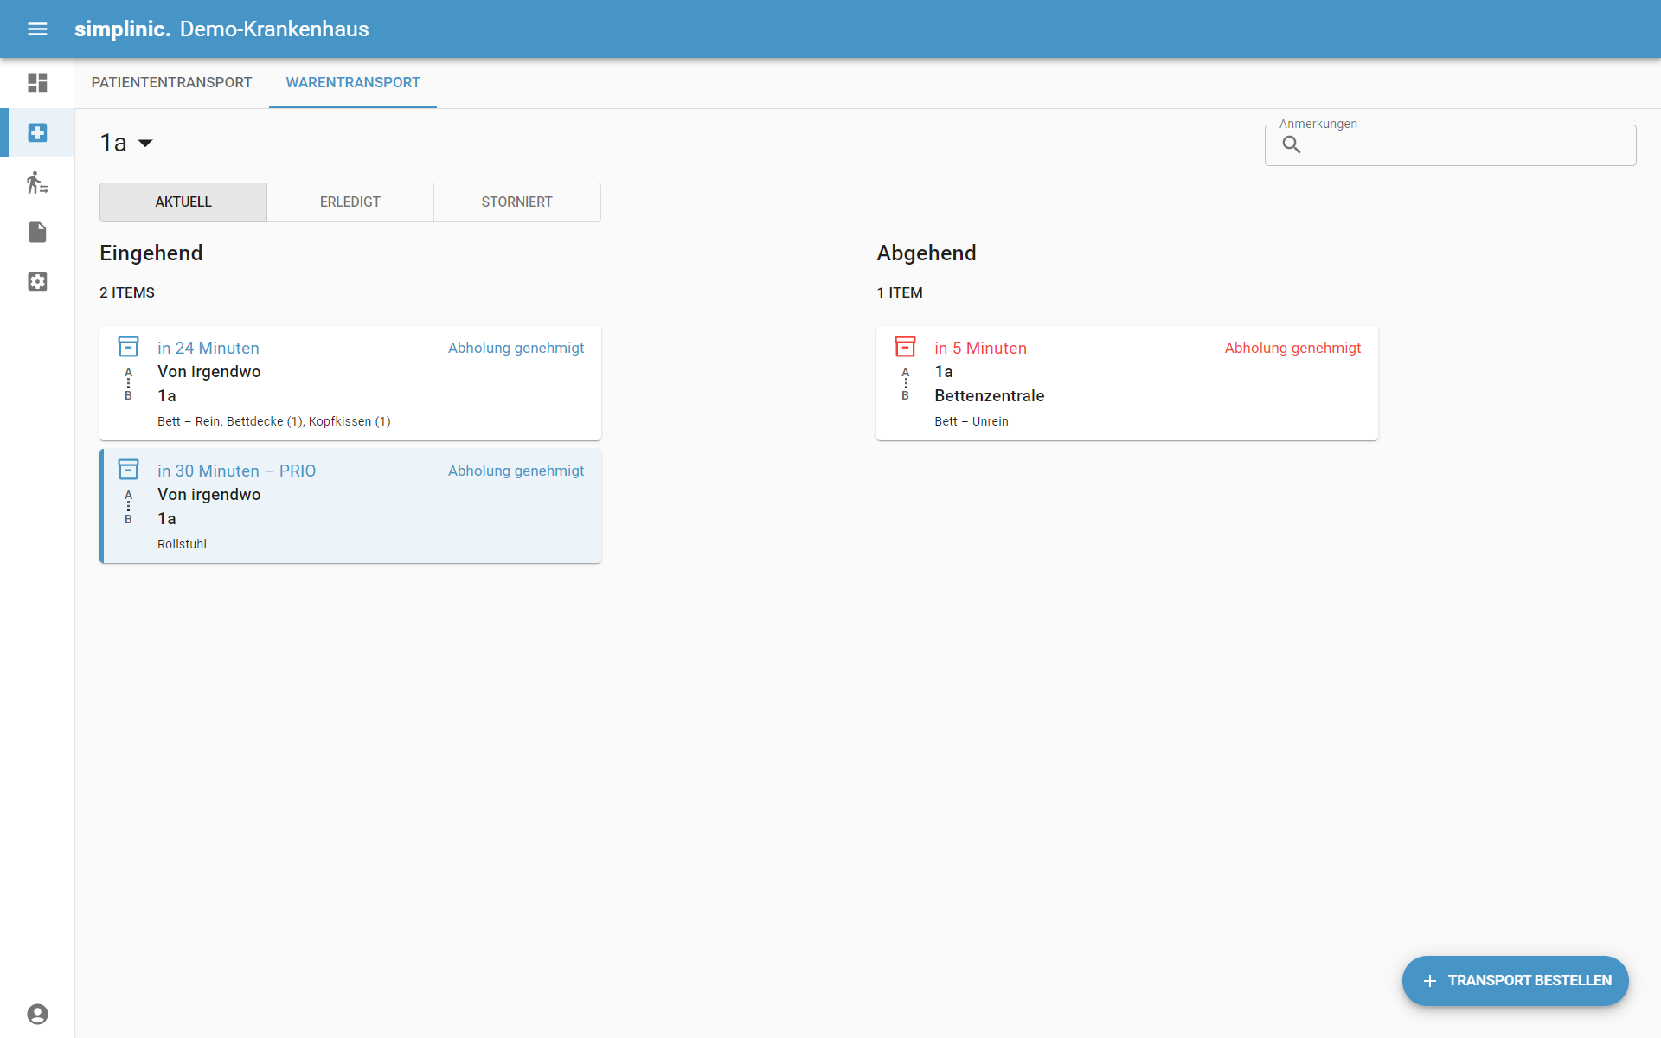Switch to the STORNIERT filter toggle
This screenshot has height=1038, width=1661.
click(516, 202)
